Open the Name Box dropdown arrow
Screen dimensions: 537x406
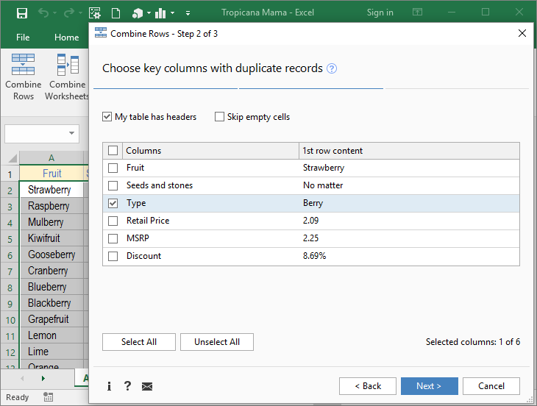(x=72, y=134)
